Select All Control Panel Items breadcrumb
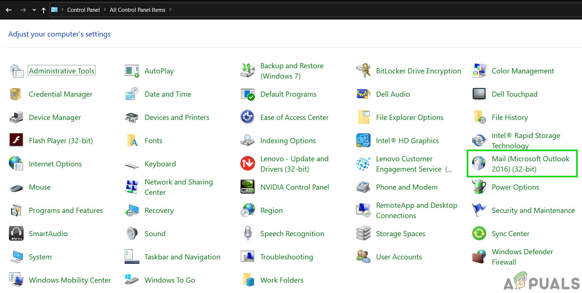Viewport: 582px width, 293px height. (x=137, y=10)
